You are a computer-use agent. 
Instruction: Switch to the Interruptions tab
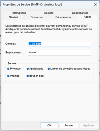(x=19, y=13)
